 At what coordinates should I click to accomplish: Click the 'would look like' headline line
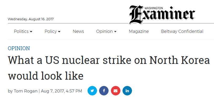[46, 76]
